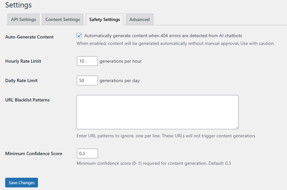Viewport: 287px width, 190px height.
Task: Switch to the Content Settings tab
Action: coord(63,19)
